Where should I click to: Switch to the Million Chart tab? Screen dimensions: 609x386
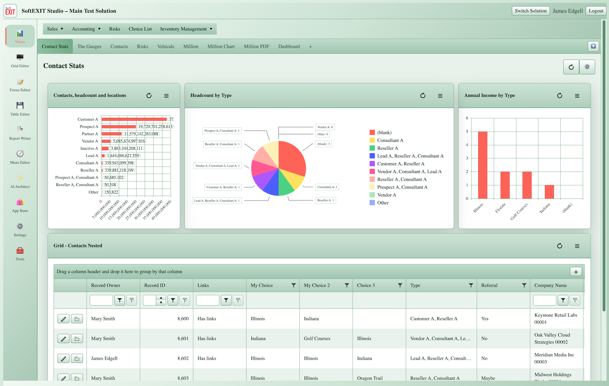(x=221, y=46)
